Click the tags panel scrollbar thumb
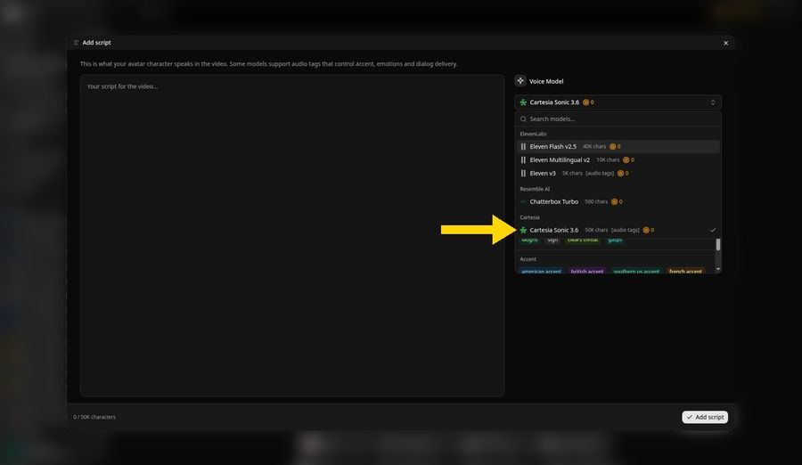 coord(717,244)
